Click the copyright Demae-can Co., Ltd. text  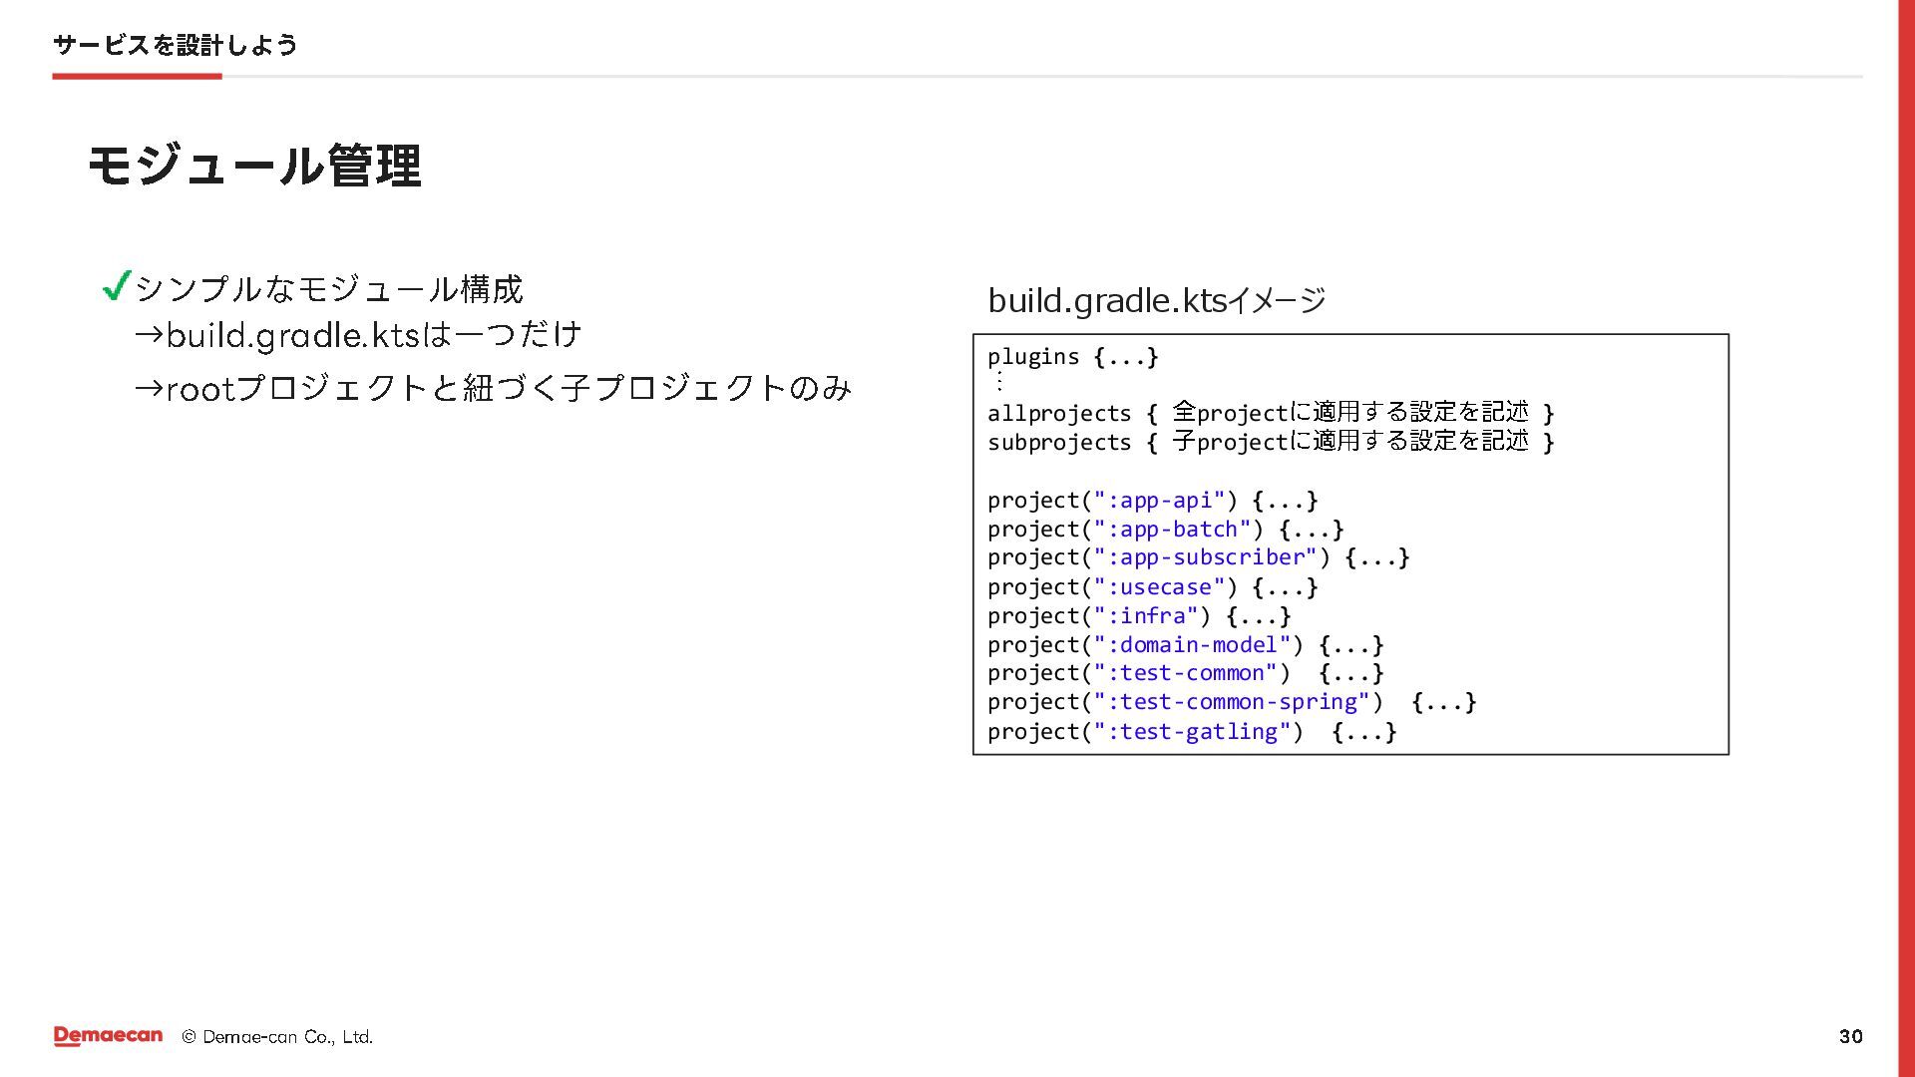coord(277,1037)
